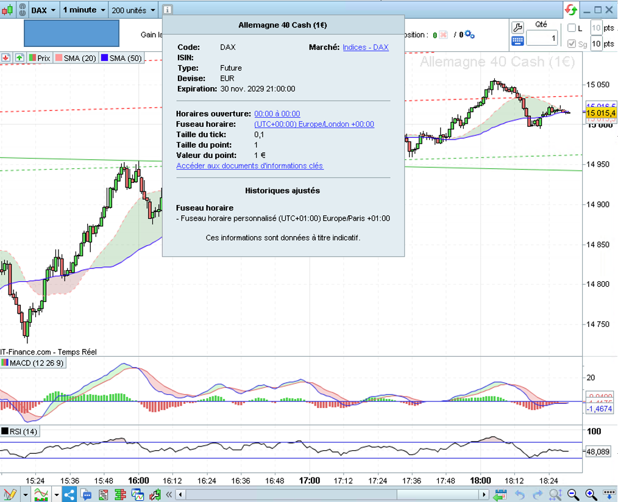
Task: Click the calendar go-to-date icon
Action: tap(500, 494)
